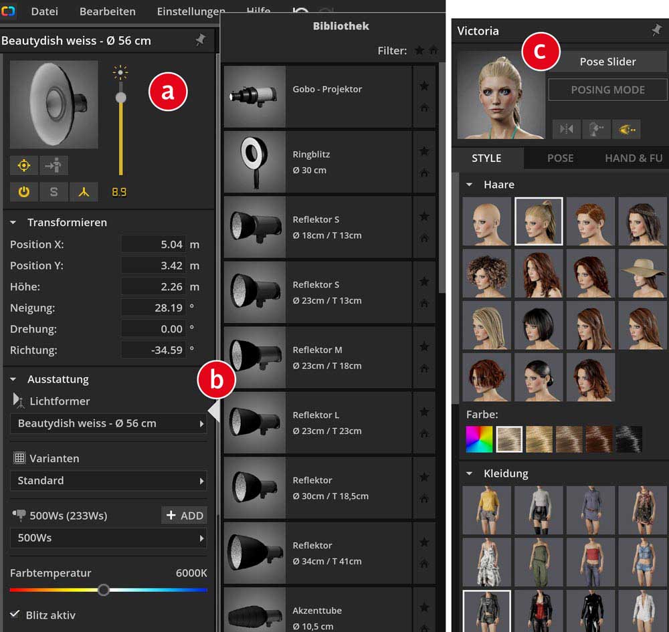
Task: Click the Richtung value field
Action: (x=153, y=350)
